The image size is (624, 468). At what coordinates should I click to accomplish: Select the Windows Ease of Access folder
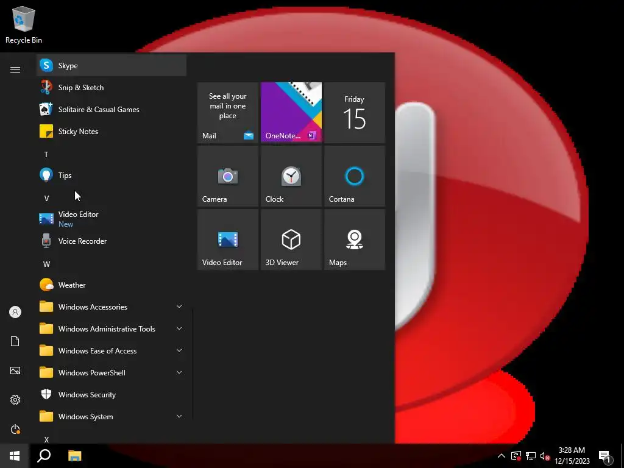tap(112, 350)
